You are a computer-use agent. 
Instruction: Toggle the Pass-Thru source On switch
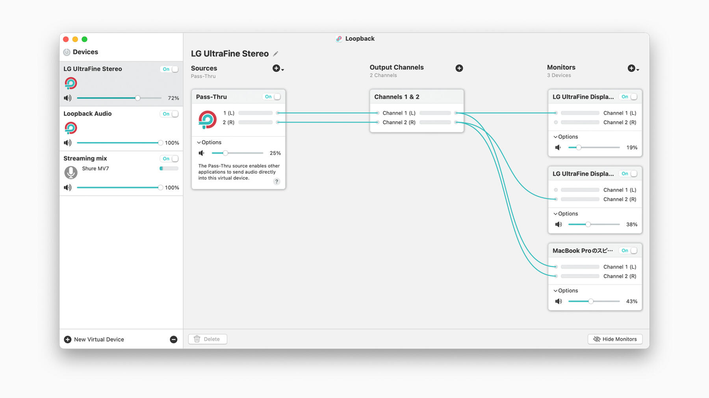point(272,97)
